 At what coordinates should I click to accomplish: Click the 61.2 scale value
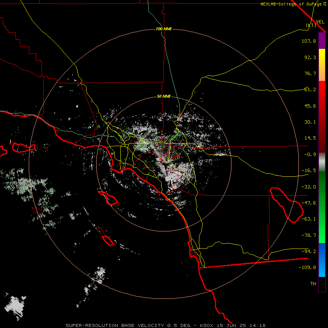(x=310, y=90)
